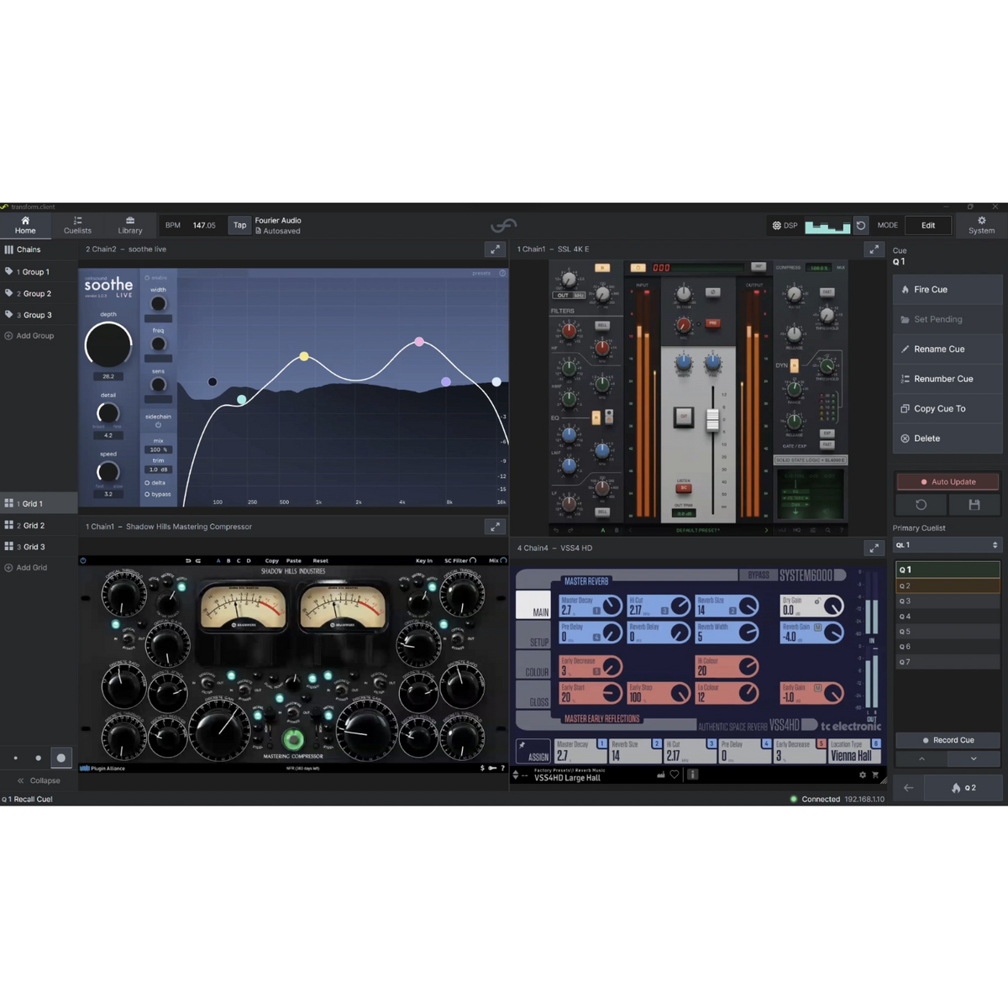Image resolution: width=1008 pixels, height=1008 pixels.
Task: Expand the Shadow Hills compressor panel
Action: [x=495, y=527]
